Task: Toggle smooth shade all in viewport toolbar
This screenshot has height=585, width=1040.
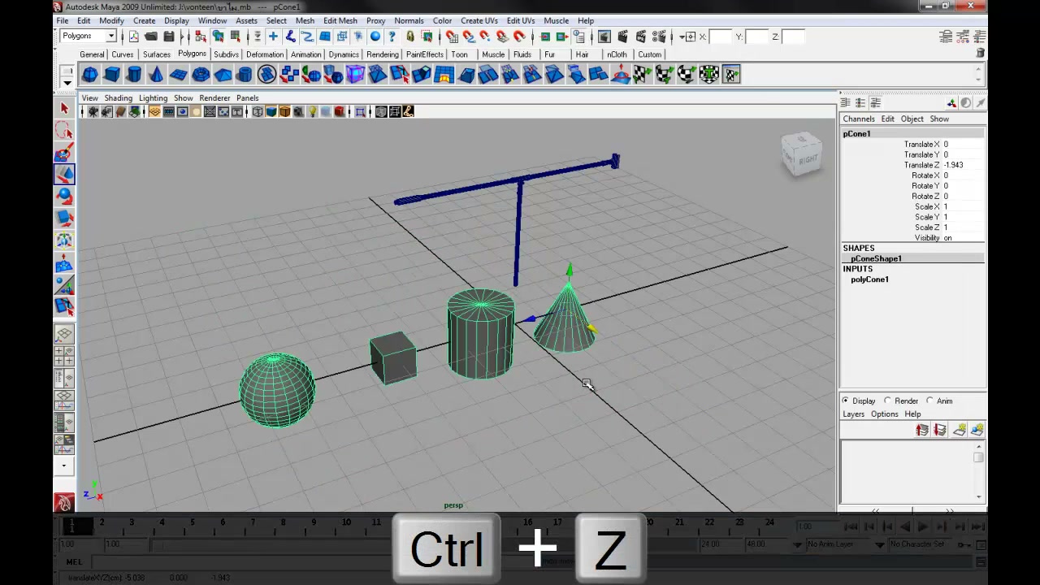Action: 271,111
